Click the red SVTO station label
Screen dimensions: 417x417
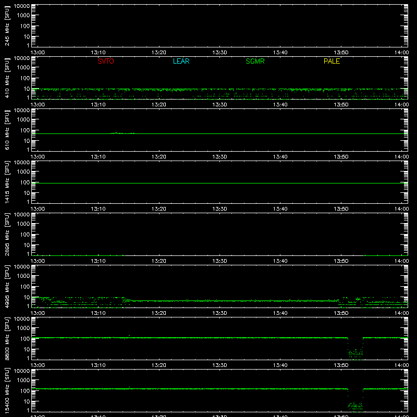coord(106,61)
